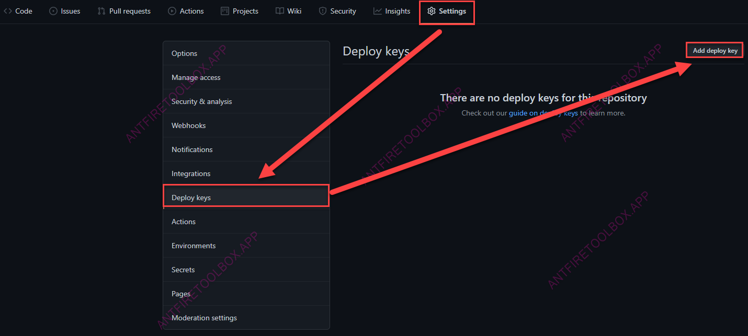Viewport: 748px width, 336px height.
Task: Click the Code tab brackets icon
Action: pyautogui.click(x=8, y=11)
